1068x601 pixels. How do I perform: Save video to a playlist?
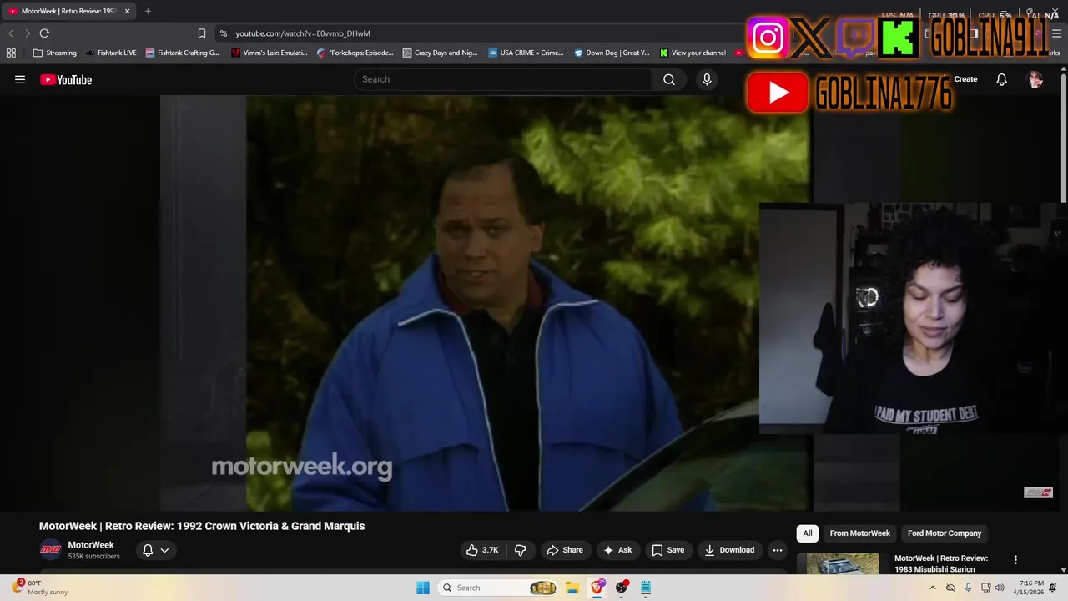pyautogui.click(x=668, y=550)
